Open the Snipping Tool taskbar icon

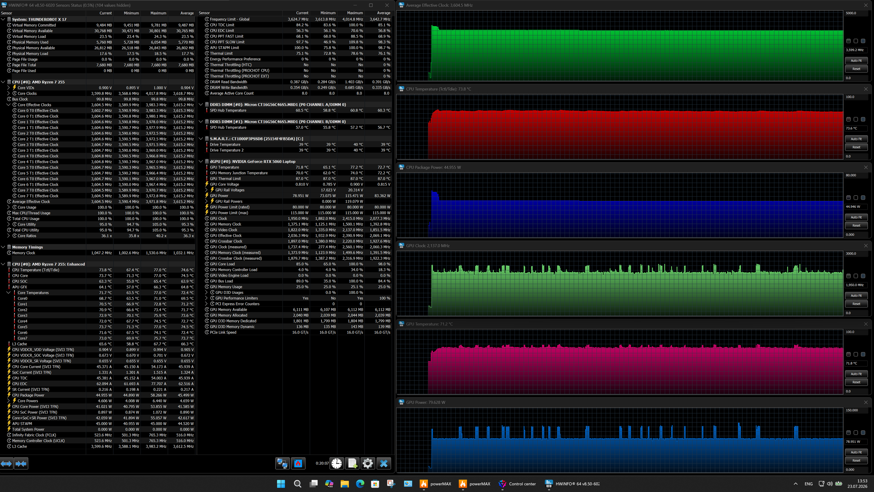pos(391,484)
